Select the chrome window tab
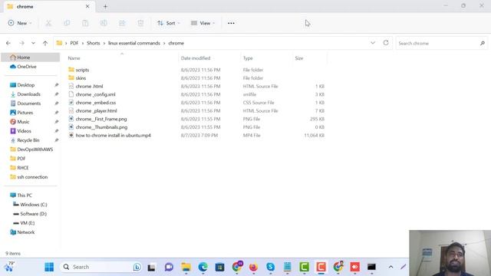The width and height of the screenshot is (491, 276). pyautogui.click(x=48, y=7)
